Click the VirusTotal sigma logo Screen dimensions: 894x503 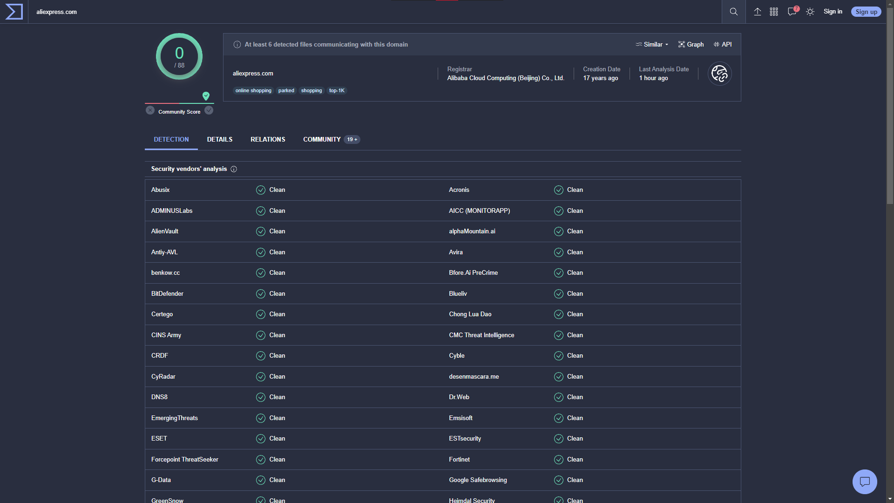pyautogui.click(x=14, y=12)
